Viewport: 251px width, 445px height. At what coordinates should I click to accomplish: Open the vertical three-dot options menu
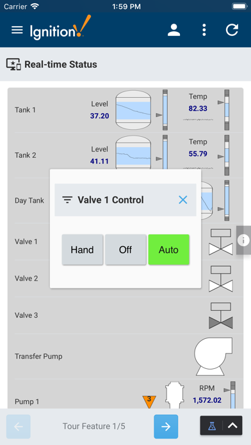click(x=204, y=30)
